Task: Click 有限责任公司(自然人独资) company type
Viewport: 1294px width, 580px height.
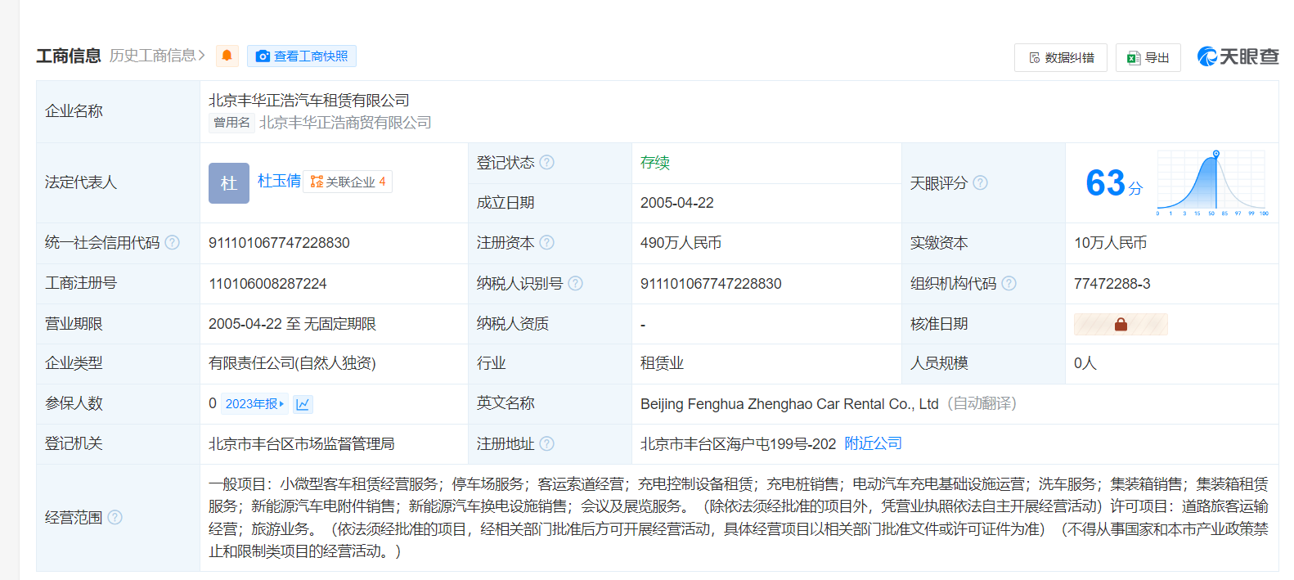Action: (292, 363)
